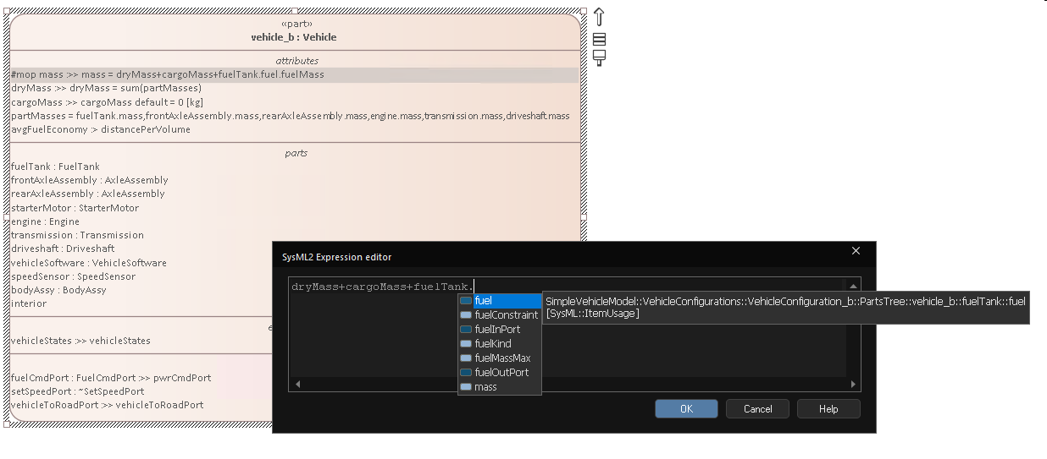Click the icon beside fuelOutPort suggestion
The height and width of the screenshot is (459, 1047).
[x=466, y=373]
